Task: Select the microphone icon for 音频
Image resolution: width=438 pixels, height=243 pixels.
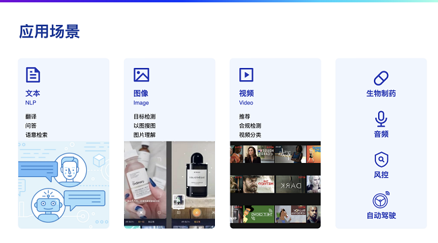Action: [x=381, y=119]
